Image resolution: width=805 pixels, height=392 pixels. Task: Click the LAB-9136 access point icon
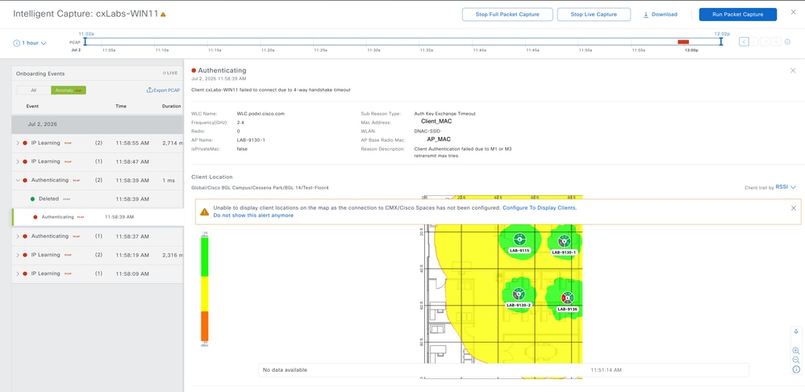pyautogui.click(x=567, y=298)
